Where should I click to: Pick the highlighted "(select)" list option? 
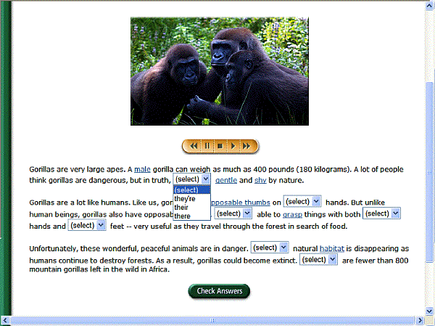(191, 190)
